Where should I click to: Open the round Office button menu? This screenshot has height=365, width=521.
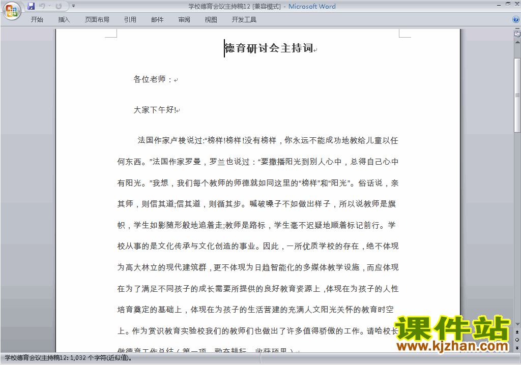tap(12, 11)
